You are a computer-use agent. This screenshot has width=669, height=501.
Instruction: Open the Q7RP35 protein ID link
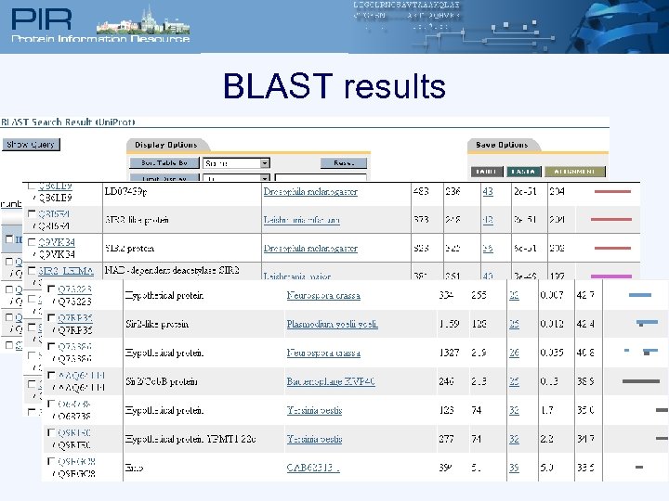pos(75,318)
